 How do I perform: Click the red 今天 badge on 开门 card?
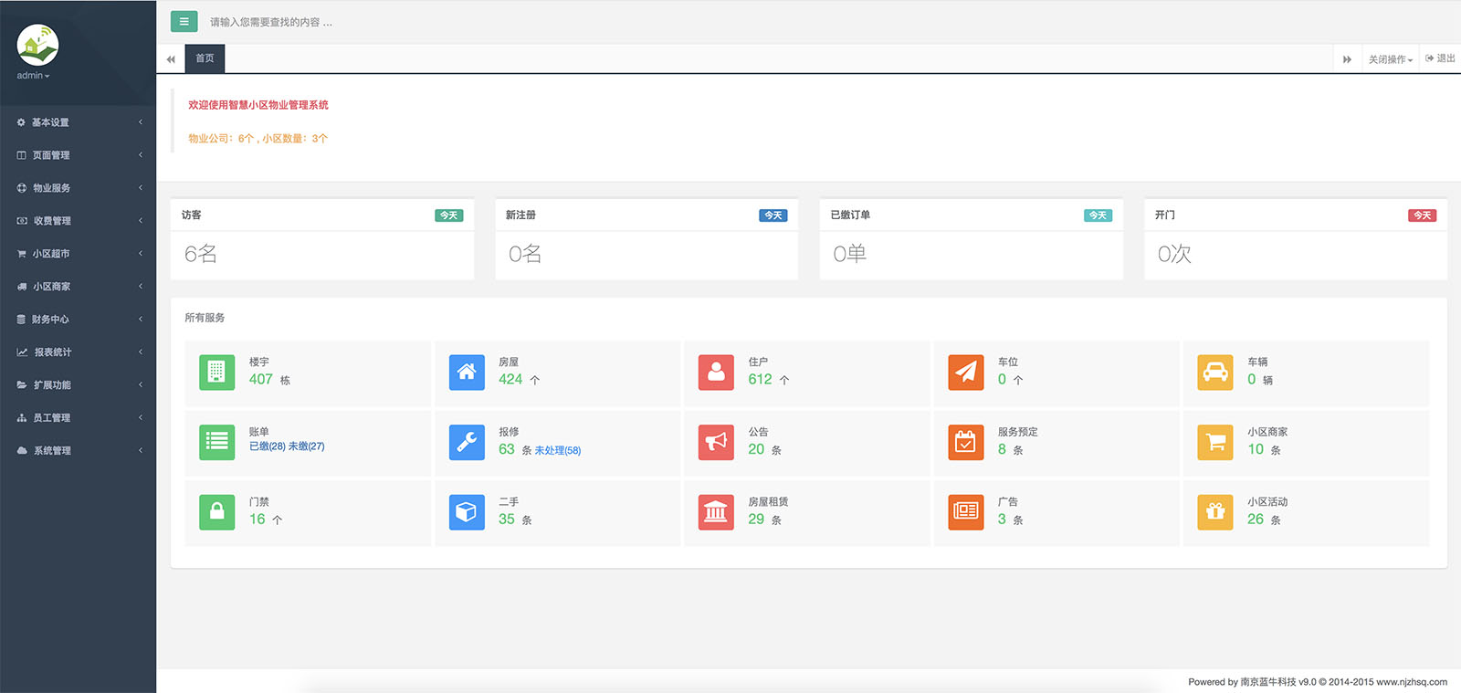[1423, 215]
